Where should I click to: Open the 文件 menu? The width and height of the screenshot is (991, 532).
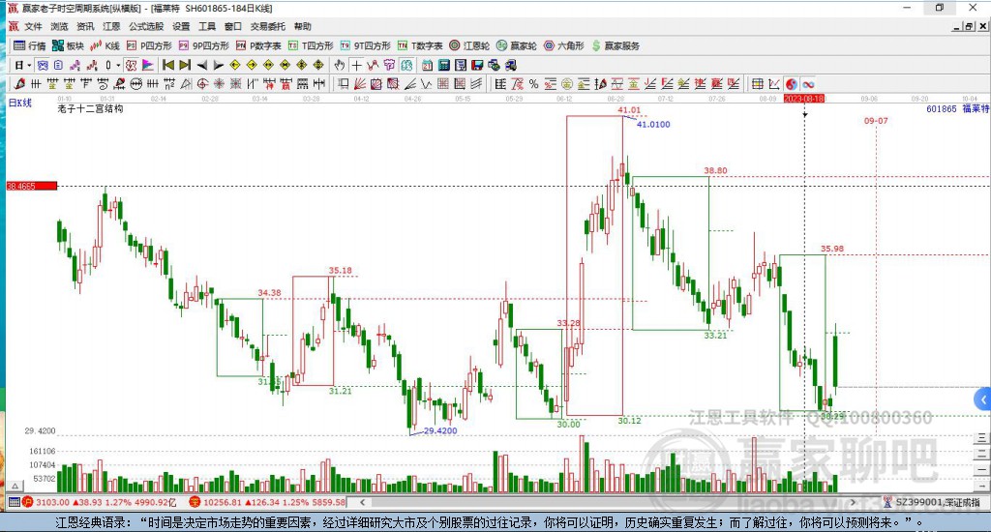click(33, 26)
